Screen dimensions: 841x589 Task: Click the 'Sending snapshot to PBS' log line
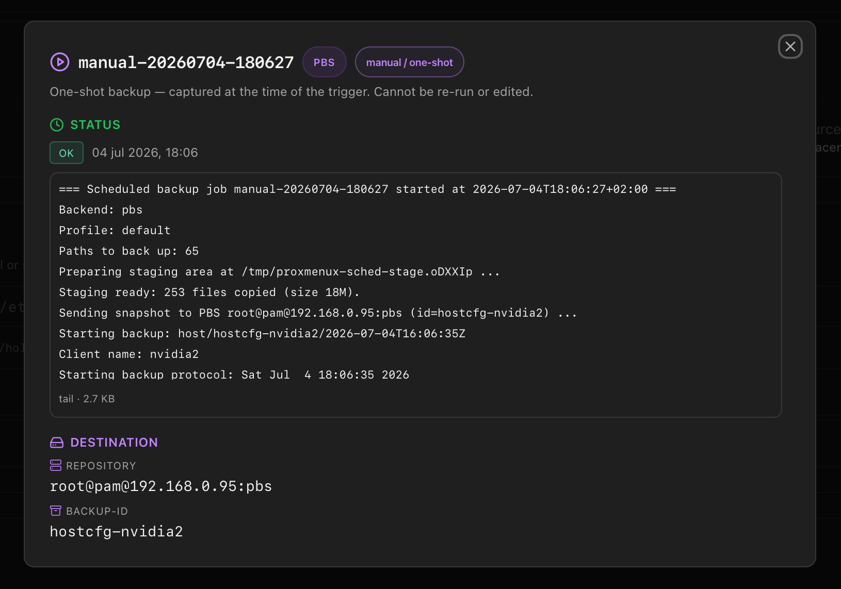pyautogui.click(x=318, y=313)
